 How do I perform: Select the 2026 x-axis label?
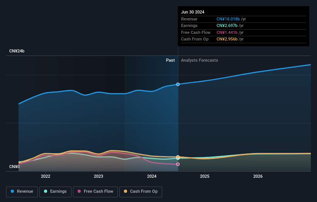[x=258, y=176]
